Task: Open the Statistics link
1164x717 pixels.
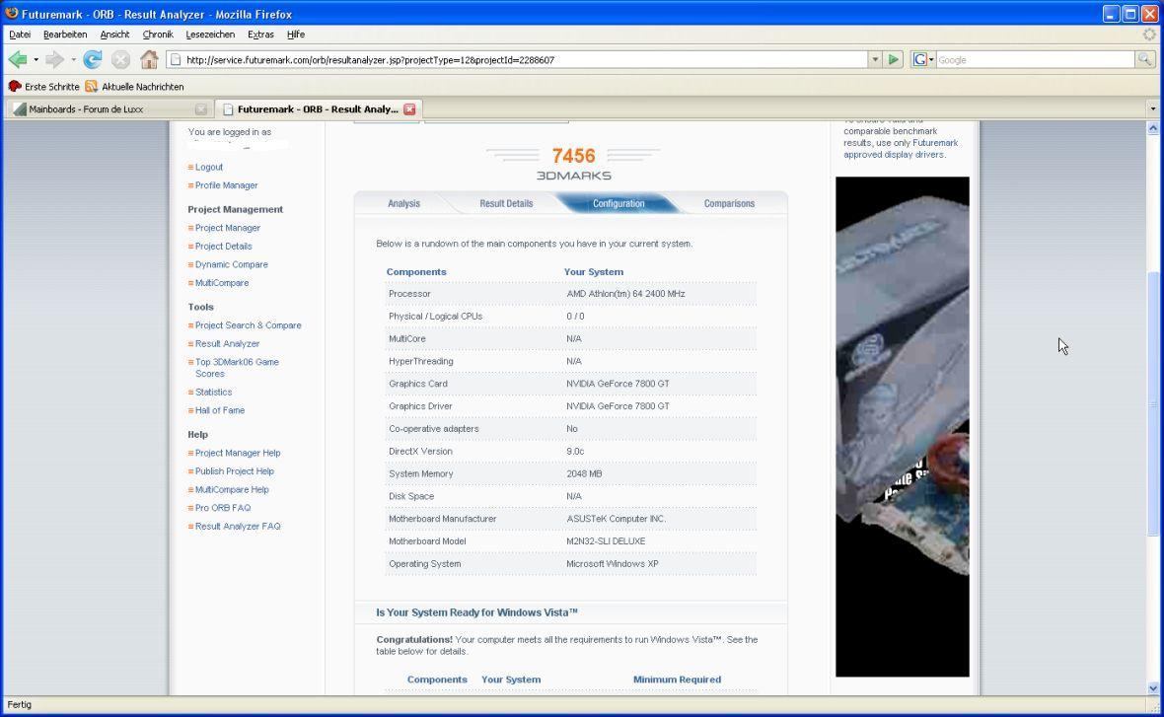Action: pos(213,392)
